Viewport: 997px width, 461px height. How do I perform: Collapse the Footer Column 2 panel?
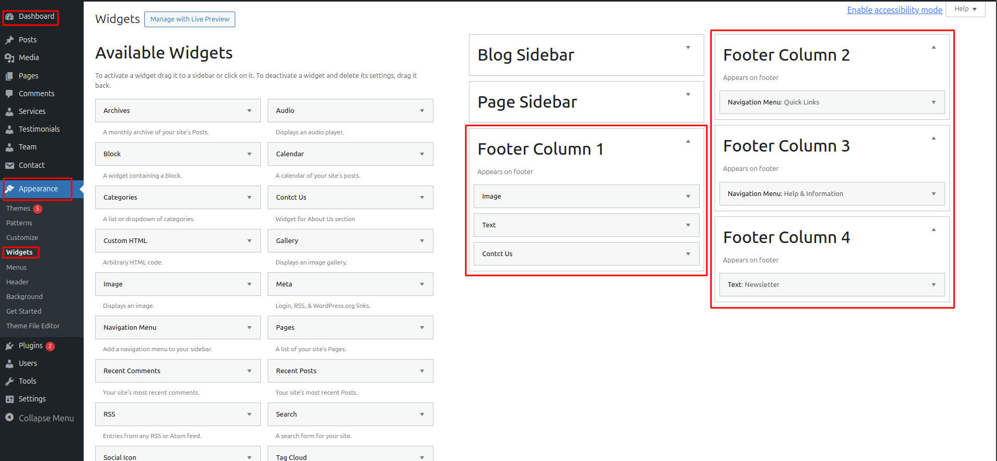[934, 47]
